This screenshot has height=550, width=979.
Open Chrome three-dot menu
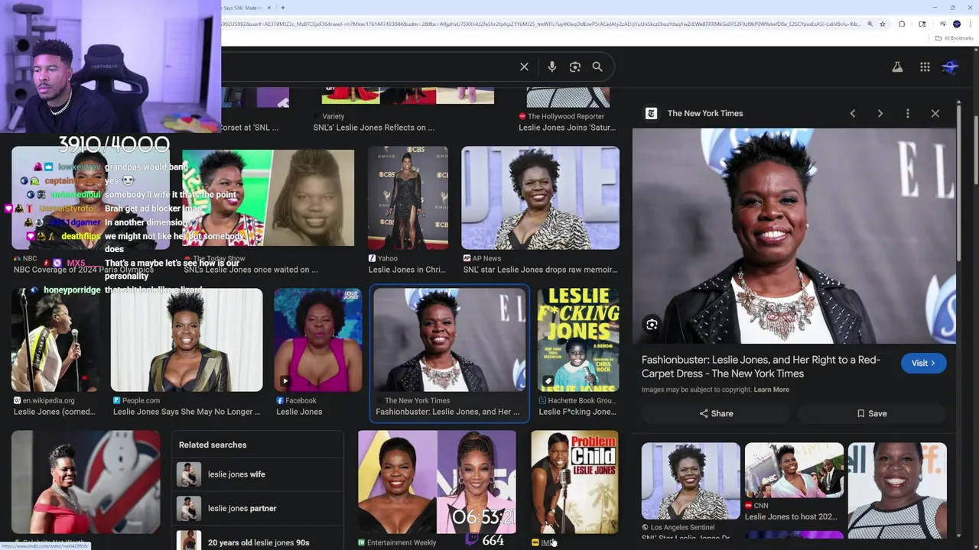click(971, 24)
